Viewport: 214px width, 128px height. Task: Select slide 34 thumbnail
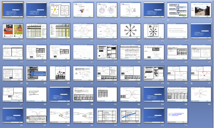(x=154, y=73)
